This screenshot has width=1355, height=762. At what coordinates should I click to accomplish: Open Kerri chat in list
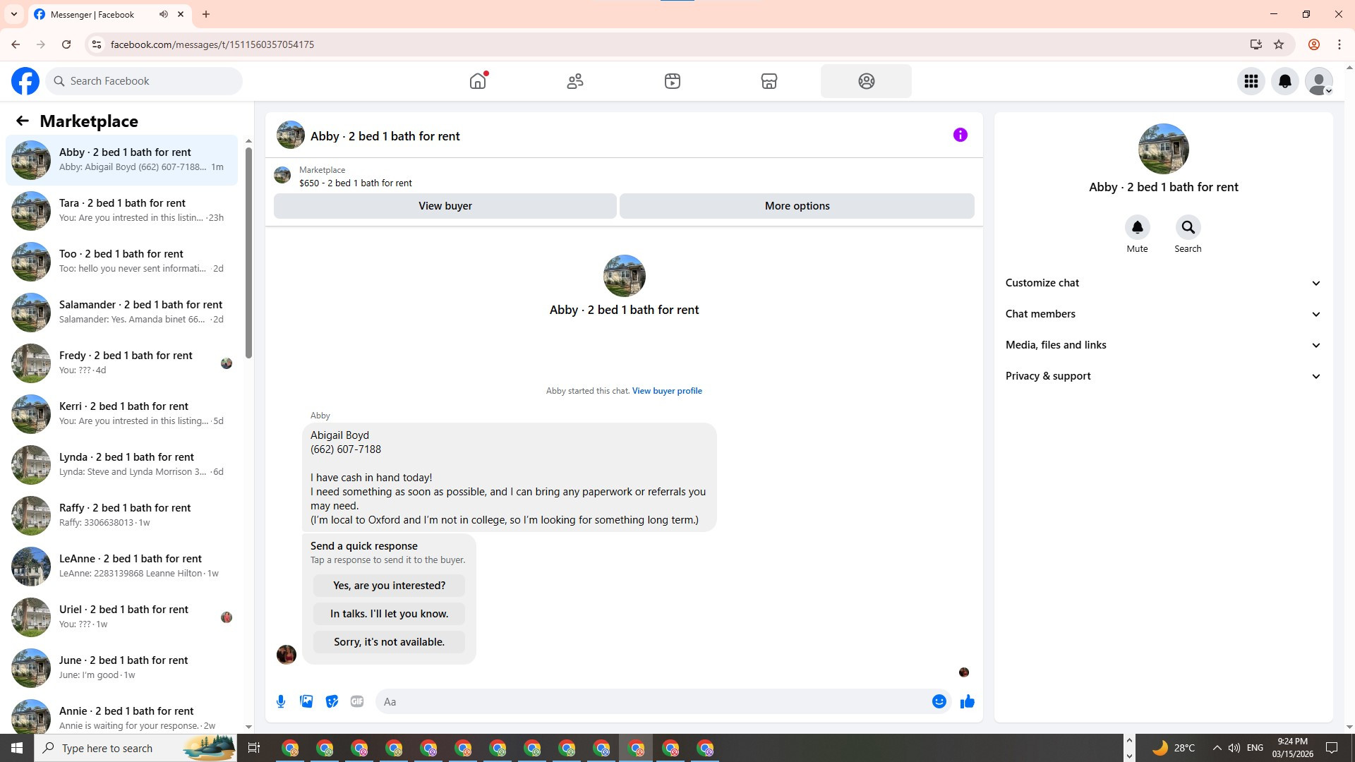tap(122, 414)
